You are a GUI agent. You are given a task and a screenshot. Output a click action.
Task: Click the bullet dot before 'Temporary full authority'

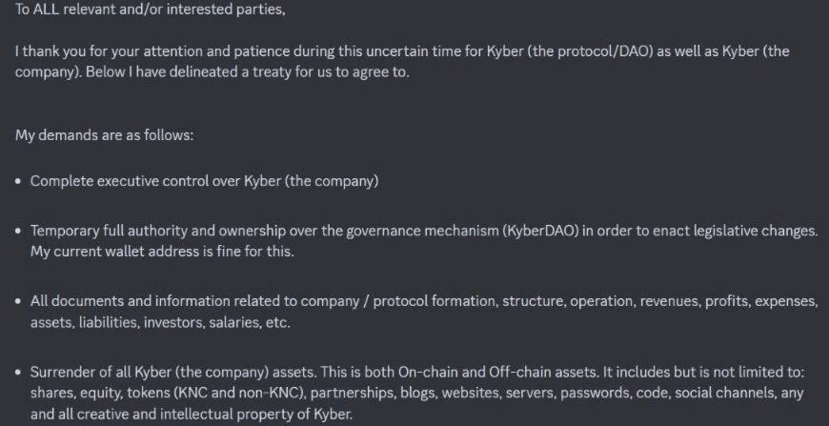(19, 232)
